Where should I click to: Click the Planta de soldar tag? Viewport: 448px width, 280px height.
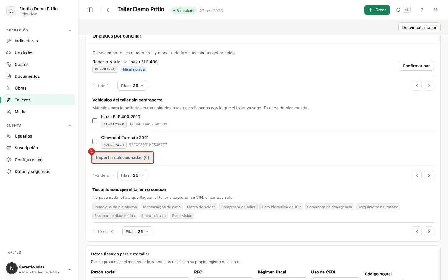201,207
